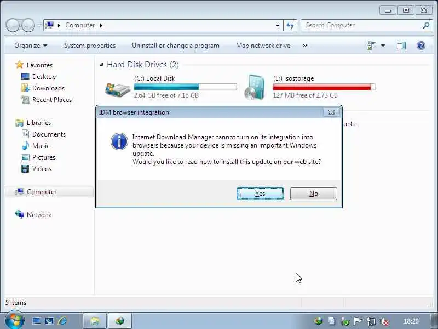This screenshot has height=329, width=438.
Task: Select the (E:) isostorage drive icon
Action: tap(254, 87)
